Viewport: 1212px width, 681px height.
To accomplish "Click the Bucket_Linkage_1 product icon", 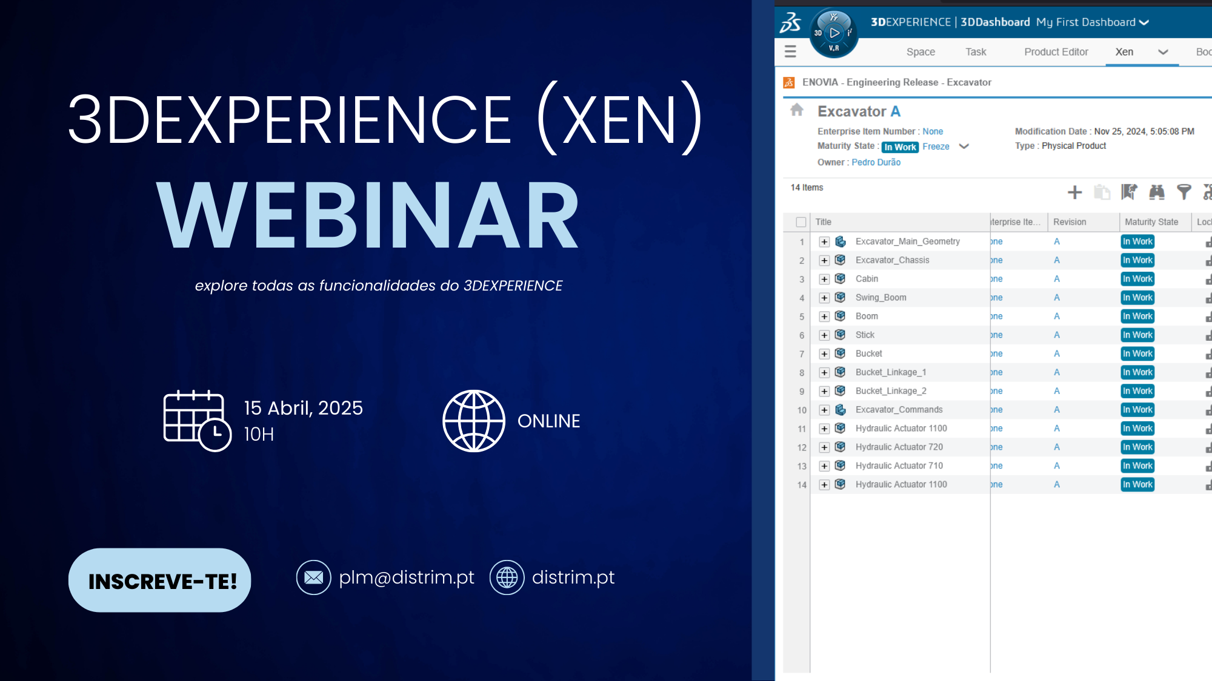I will click(841, 372).
